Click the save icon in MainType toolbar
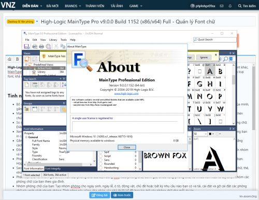This screenshot has height=200, width=259. (x=27, y=46)
